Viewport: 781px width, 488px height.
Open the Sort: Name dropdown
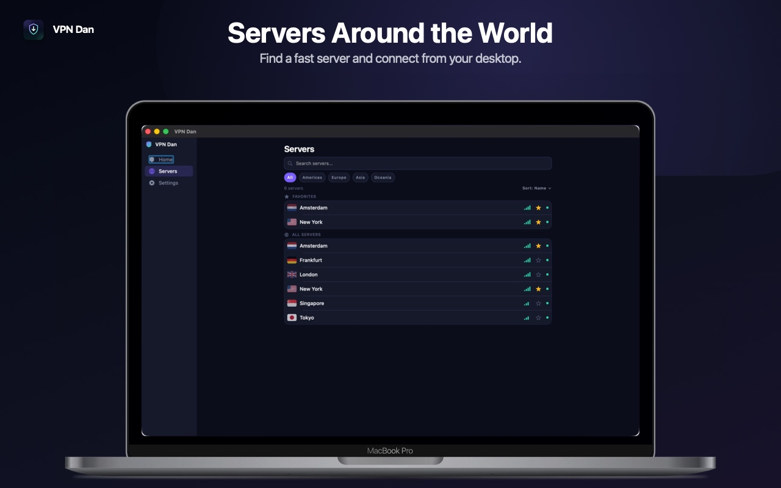coord(537,188)
